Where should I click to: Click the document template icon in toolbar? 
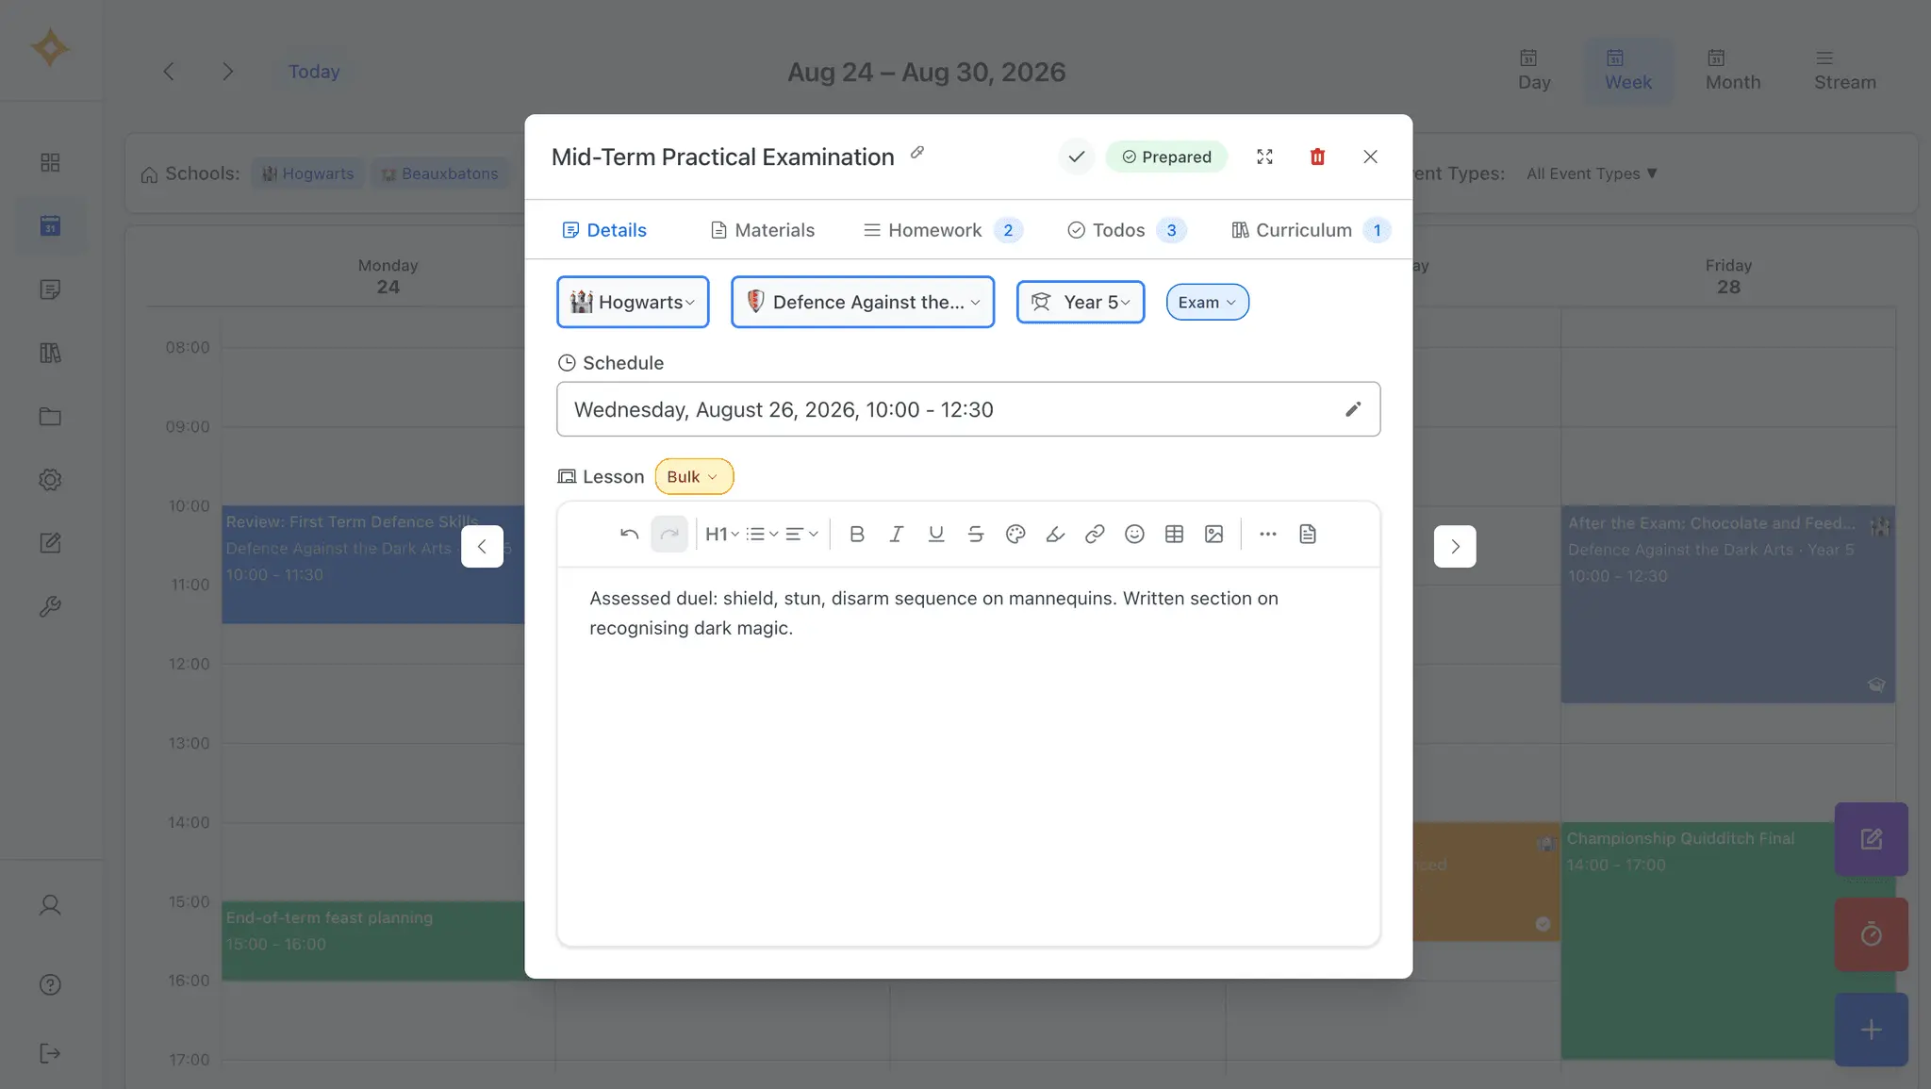1308,535
